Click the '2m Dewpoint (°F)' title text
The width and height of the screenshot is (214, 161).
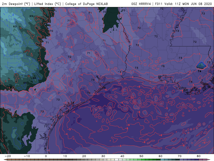coord(16,4)
